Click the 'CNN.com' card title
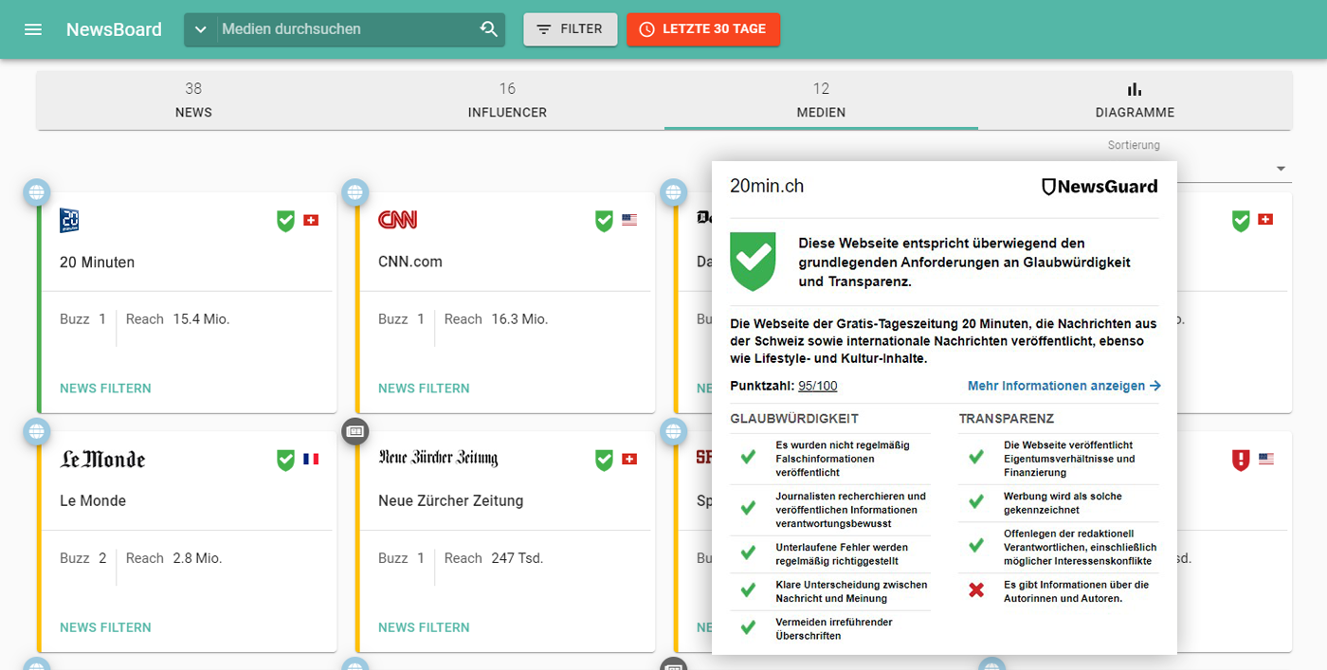This screenshot has width=1327, height=670. point(410,263)
